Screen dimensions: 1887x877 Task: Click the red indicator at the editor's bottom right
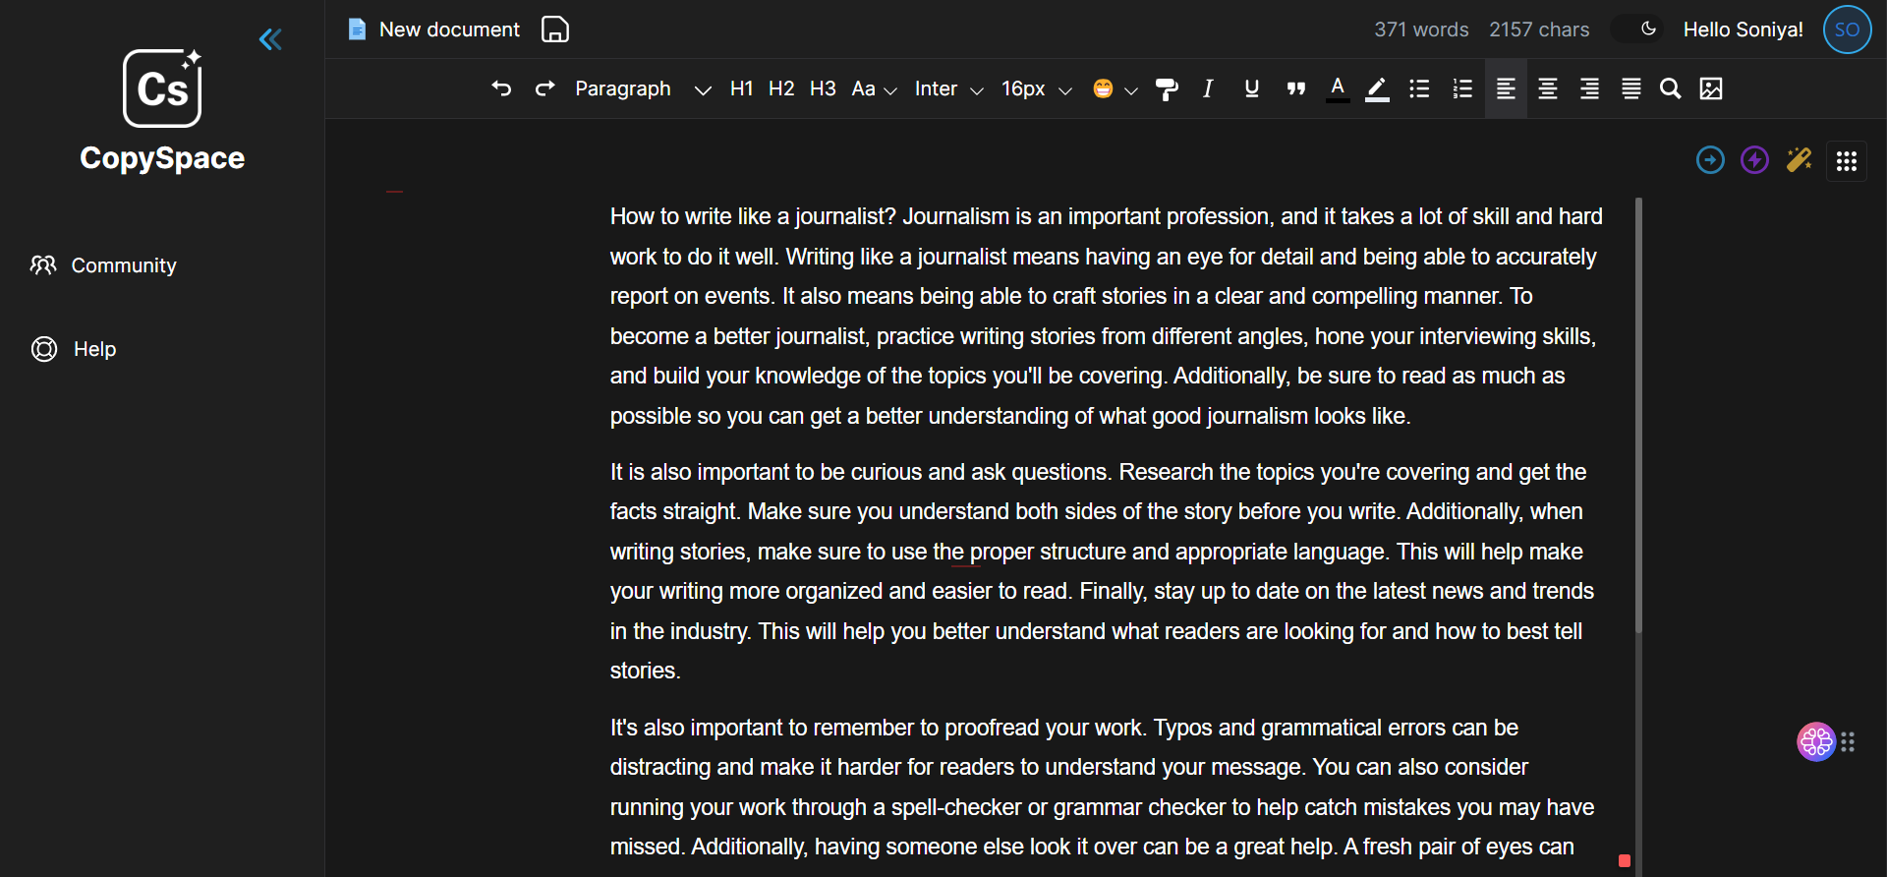coord(1625,860)
